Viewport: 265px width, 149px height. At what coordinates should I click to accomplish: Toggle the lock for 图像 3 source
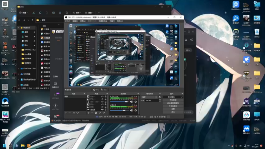(105, 99)
